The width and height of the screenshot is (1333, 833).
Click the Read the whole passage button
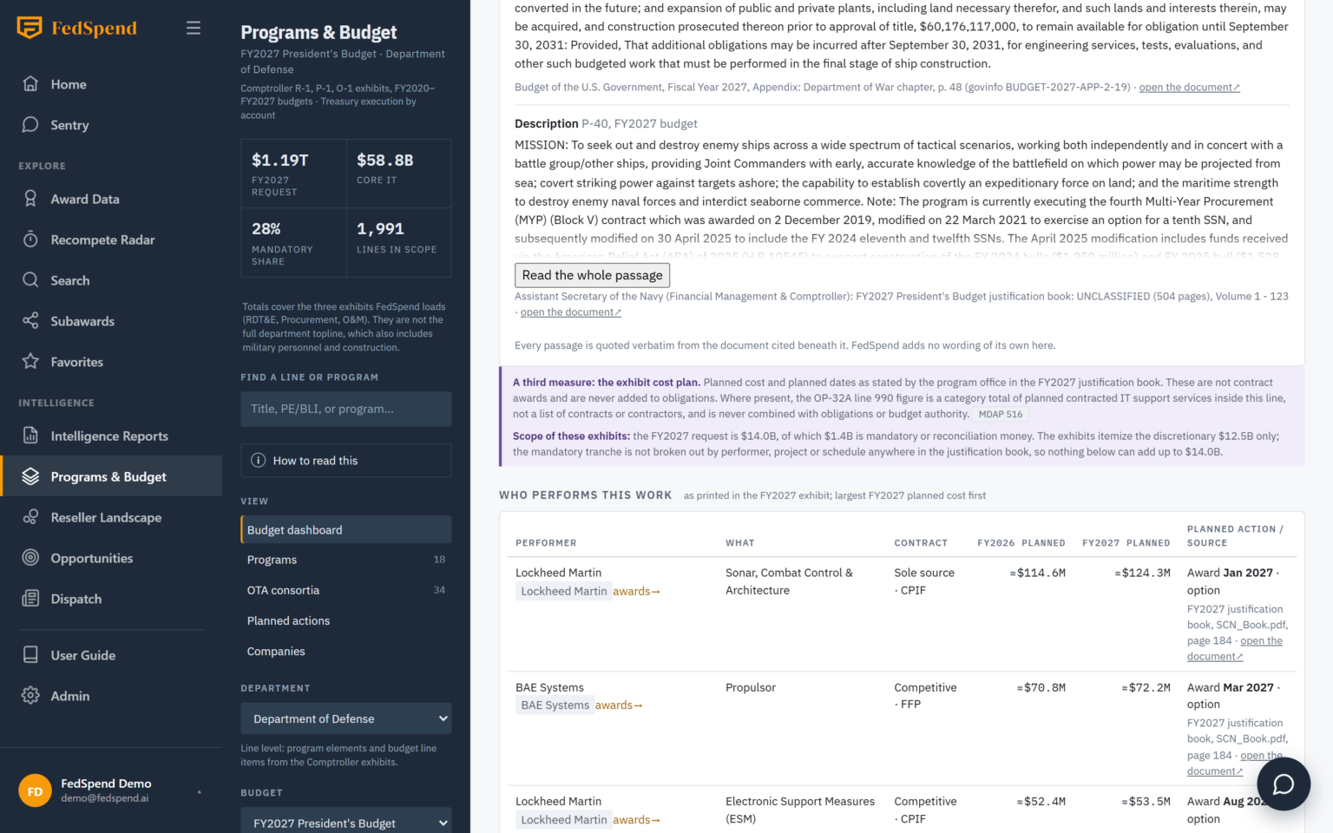[592, 275]
